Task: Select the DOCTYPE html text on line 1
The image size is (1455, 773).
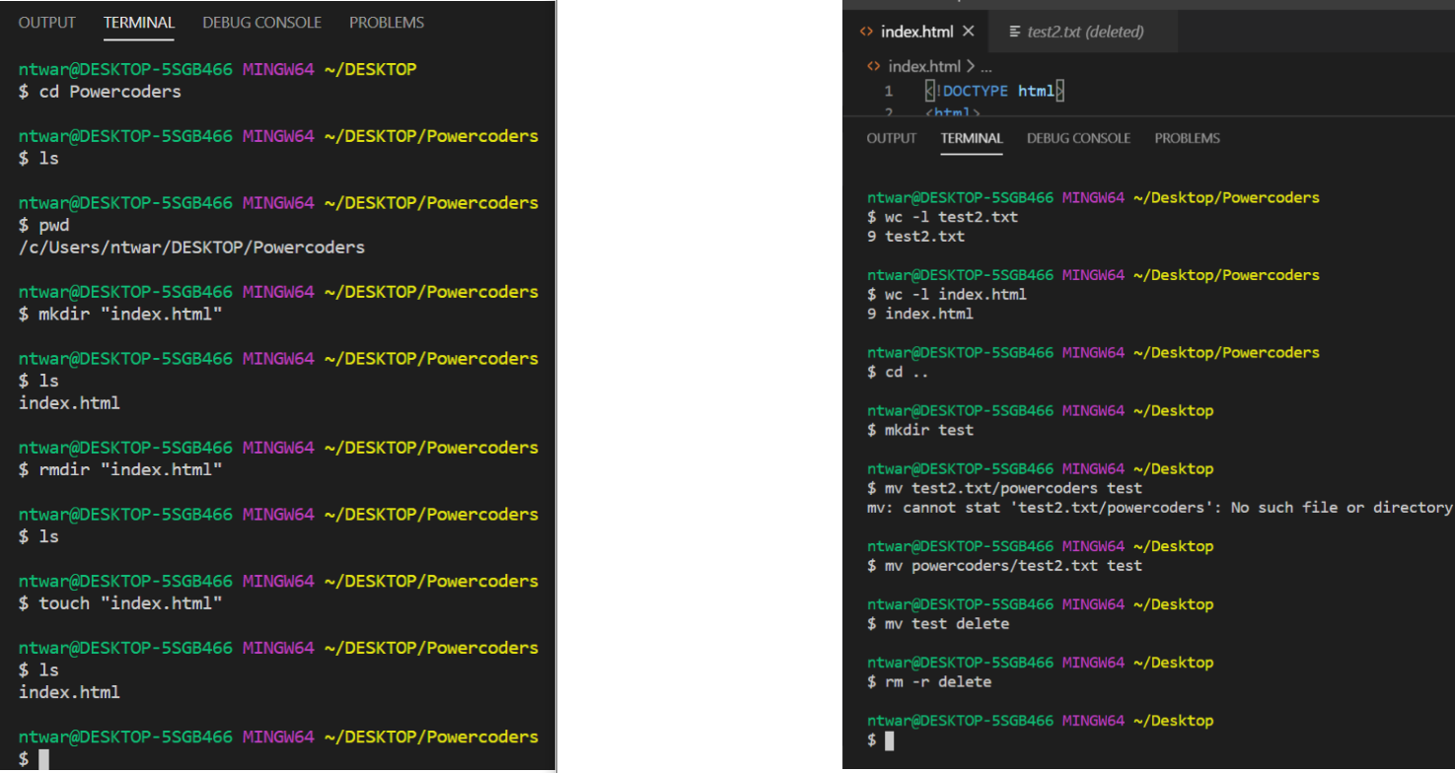Action: [996, 90]
